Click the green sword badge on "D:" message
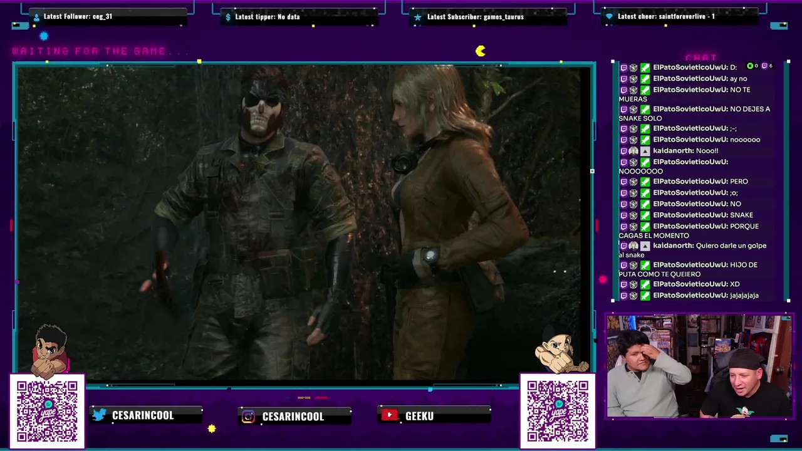The height and width of the screenshot is (451, 802). tap(645, 68)
